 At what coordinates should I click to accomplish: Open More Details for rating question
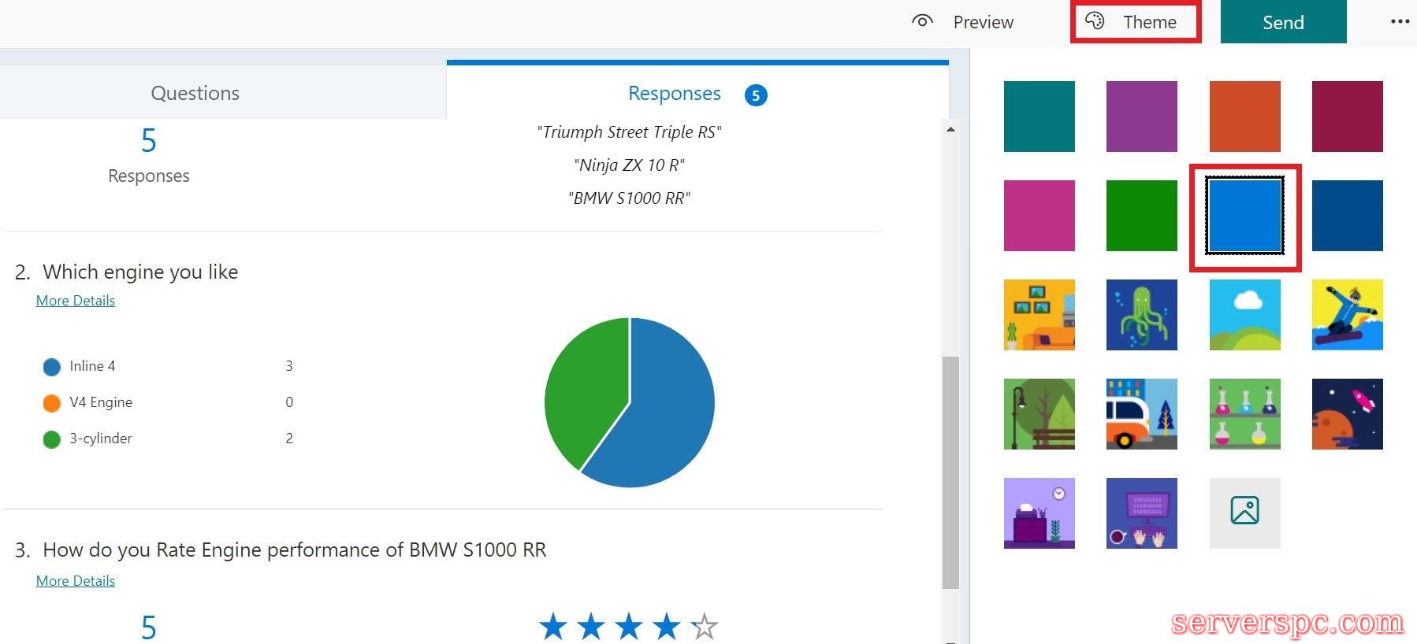[x=76, y=581]
